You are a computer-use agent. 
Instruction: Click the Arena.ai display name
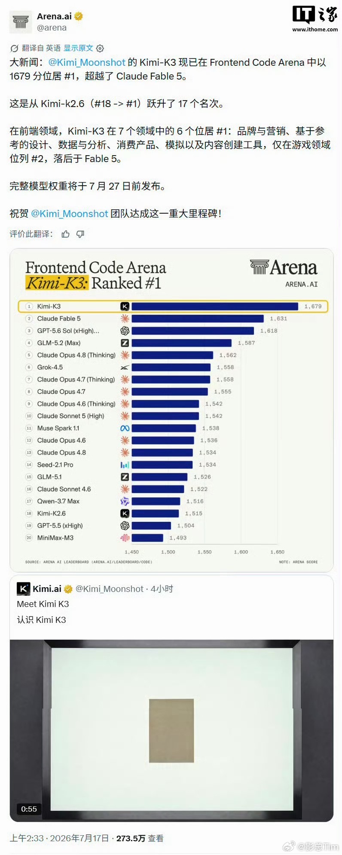[x=55, y=16]
